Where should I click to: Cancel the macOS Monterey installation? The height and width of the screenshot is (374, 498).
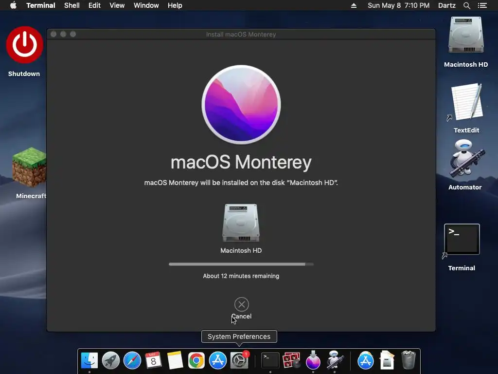tap(241, 304)
